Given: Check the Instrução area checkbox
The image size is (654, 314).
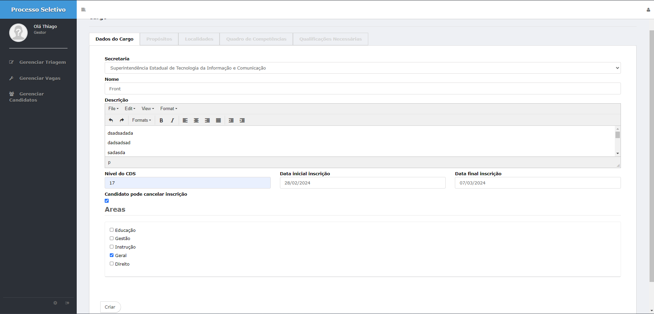Looking at the screenshot, I should pos(112,246).
